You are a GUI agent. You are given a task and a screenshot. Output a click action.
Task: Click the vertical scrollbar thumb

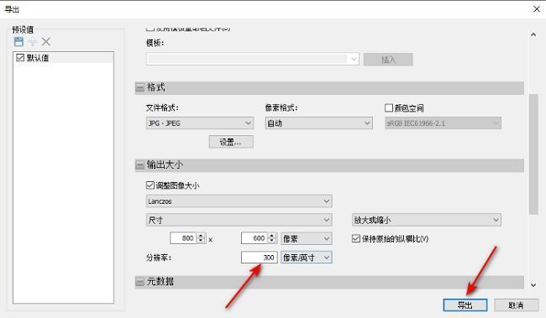tap(533, 154)
